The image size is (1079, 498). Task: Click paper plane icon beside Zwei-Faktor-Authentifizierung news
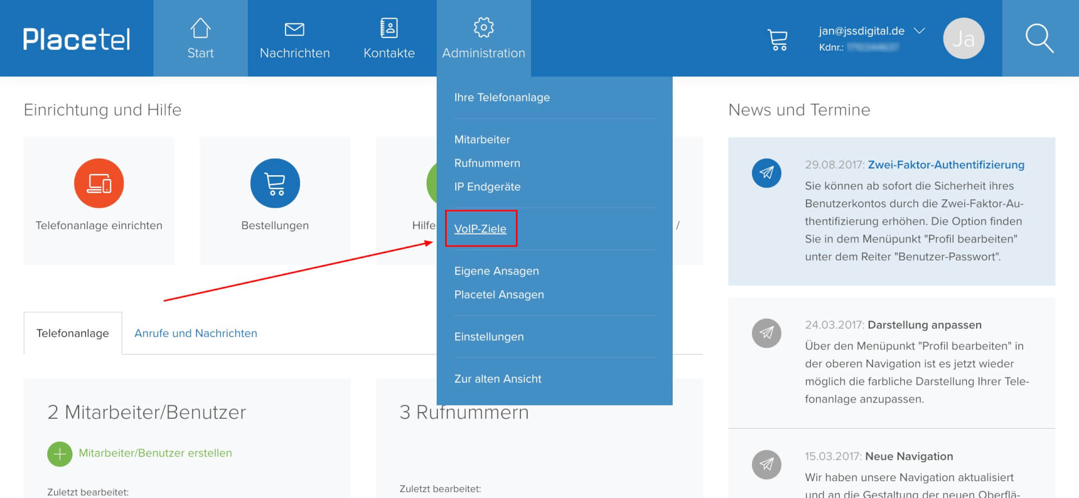coord(767,173)
